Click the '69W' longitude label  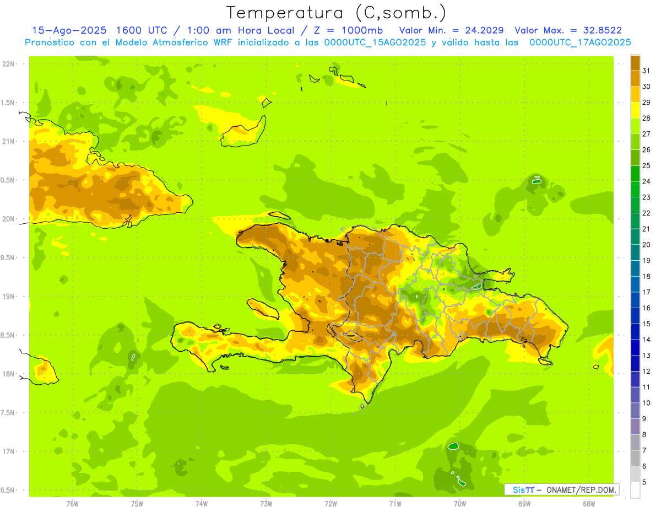[524, 504]
